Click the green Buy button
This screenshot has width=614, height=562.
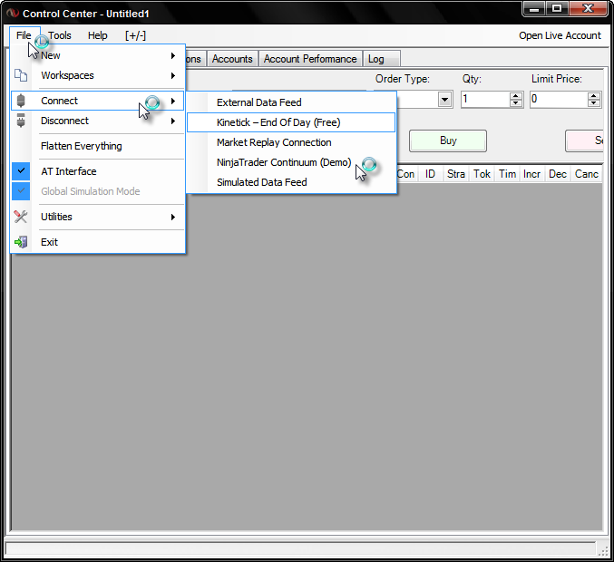click(448, 140)
